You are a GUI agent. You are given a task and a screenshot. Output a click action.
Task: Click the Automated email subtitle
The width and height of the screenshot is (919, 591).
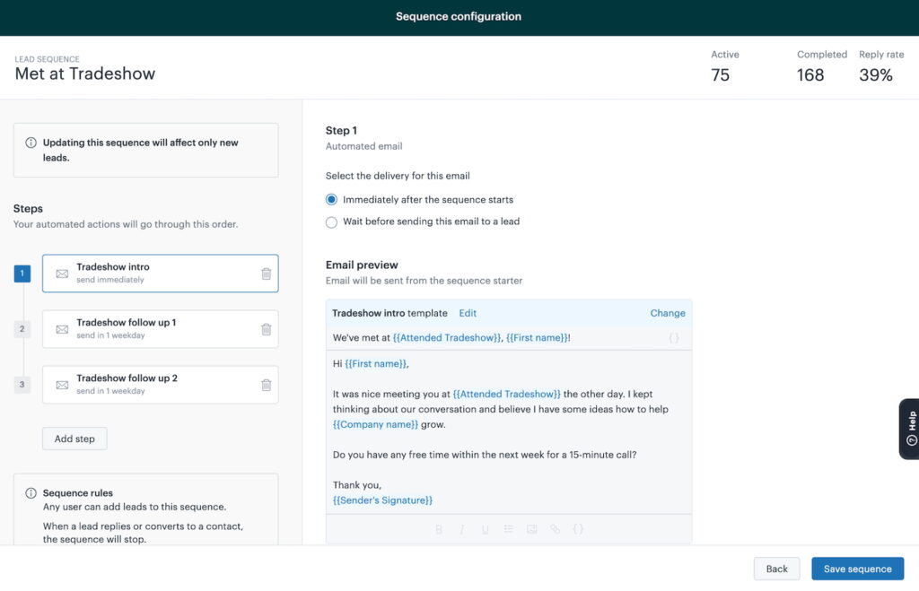364,146
